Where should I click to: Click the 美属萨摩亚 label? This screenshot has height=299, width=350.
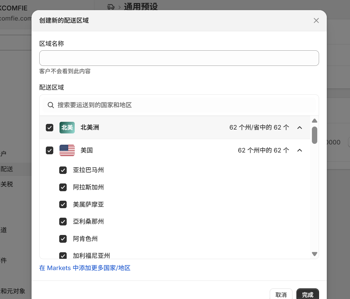88,204
